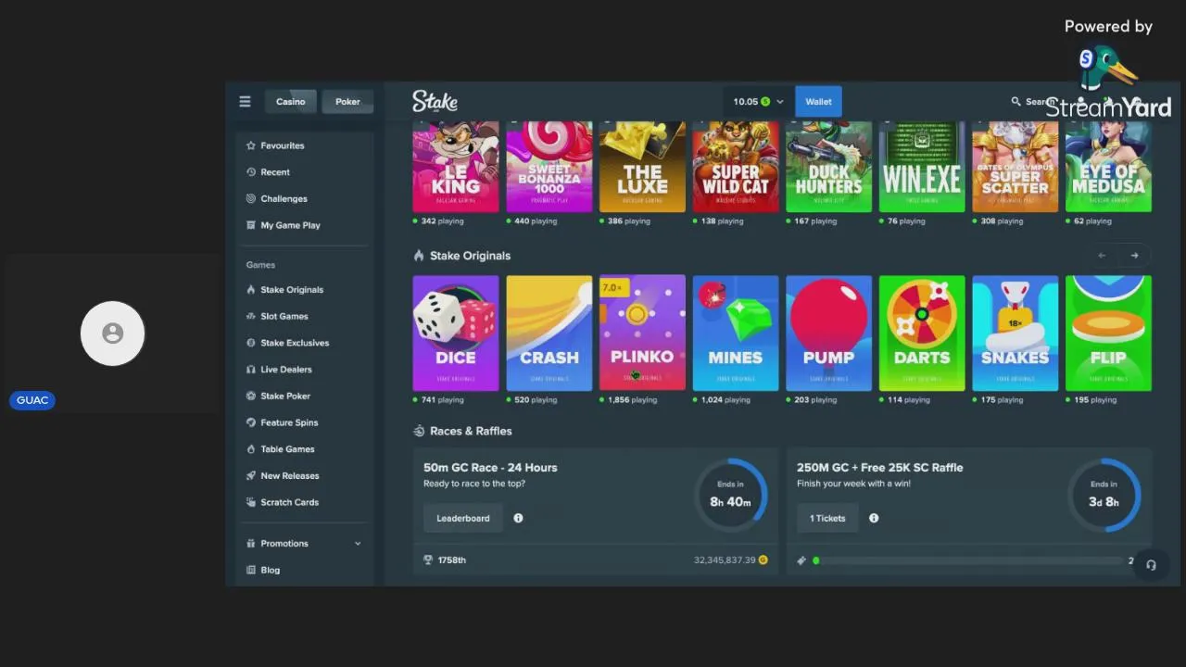The height and width of the screenshot is (667, 1186).
Task: Click info icon next to 1 Tickets
Action: (x=874, y=518)
